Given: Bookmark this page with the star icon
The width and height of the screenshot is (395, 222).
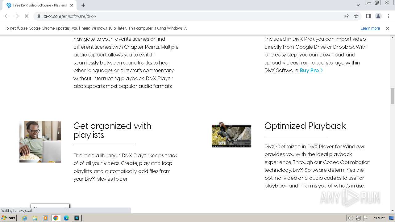Looking at the screenshot, I should point(356,16).
